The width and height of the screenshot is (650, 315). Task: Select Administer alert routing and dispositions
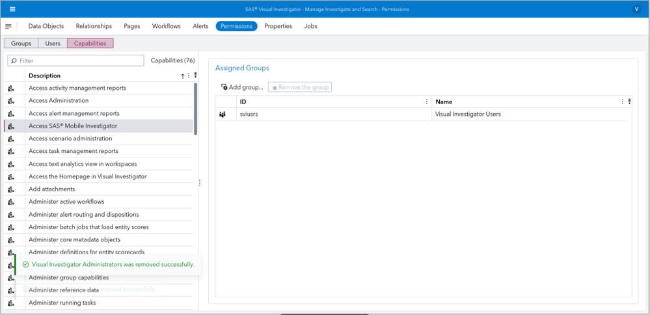click(x=99, y=215)
